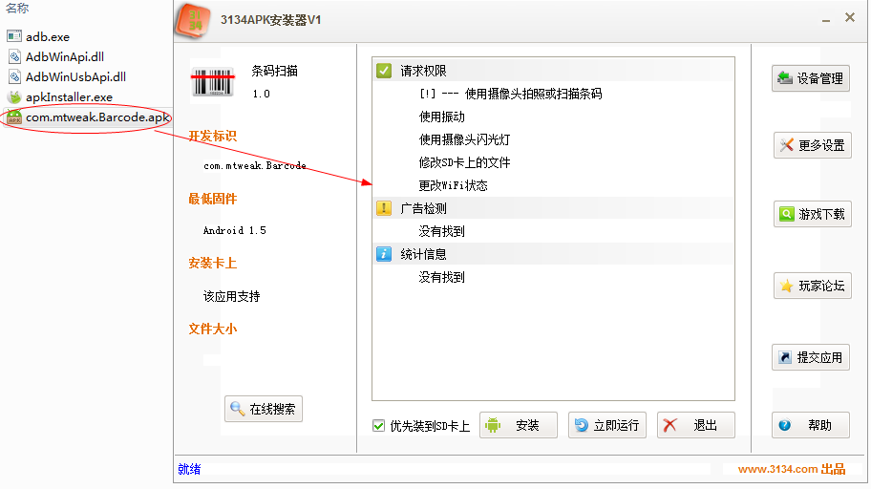Select 没有找到 under 广告检测
Viewport: 871px width, 489px height.
tap(553, 231)
